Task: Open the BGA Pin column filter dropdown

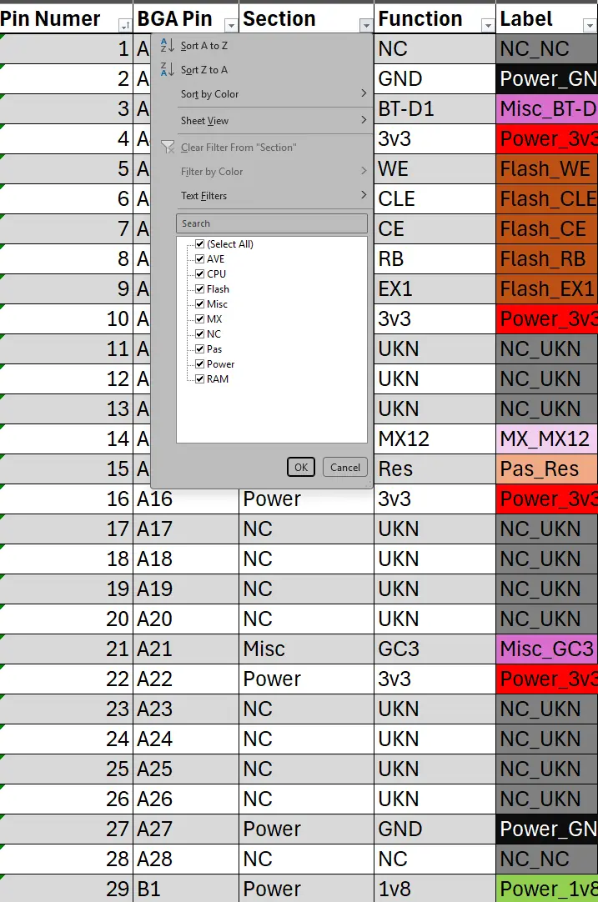Action: (231, 25)
